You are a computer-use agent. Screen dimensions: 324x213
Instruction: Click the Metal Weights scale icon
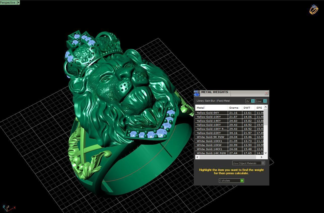coord(197,93)
